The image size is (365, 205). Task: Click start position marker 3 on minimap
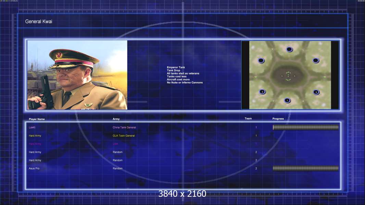point(316,92)
